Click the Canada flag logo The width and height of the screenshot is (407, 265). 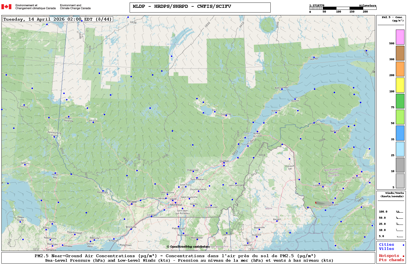pos(6,7)
